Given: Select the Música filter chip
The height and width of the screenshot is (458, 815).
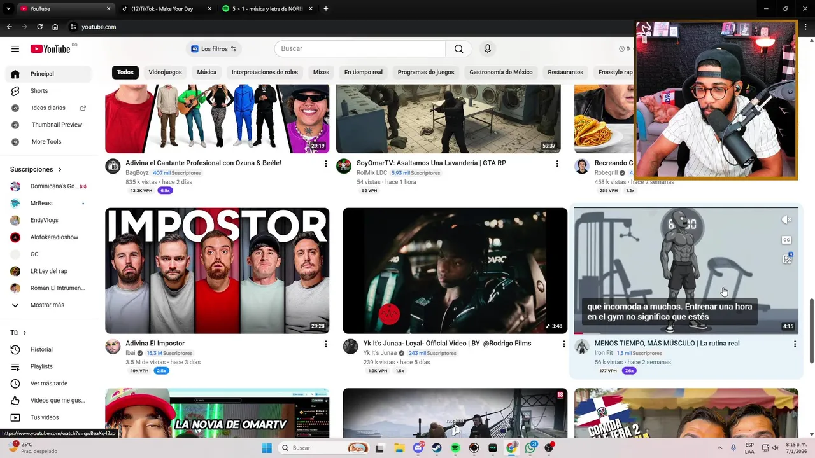Looking at the screenshot, I should pyautogui.click(x=206, y=73).
